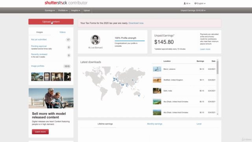Open the second narrow portfolio thumbnail
Screen dimensions: 252x142
[x=47, y=77]
